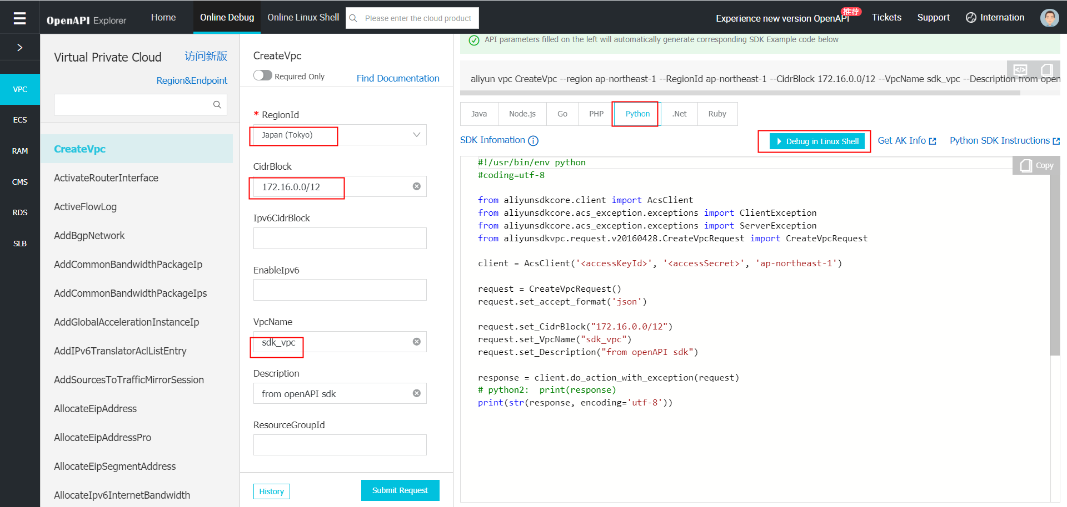Image resolution: width=1067 pixels, height=507 pixels.
Task: Select RAM product in sidebar
Action: coord(20,151)
